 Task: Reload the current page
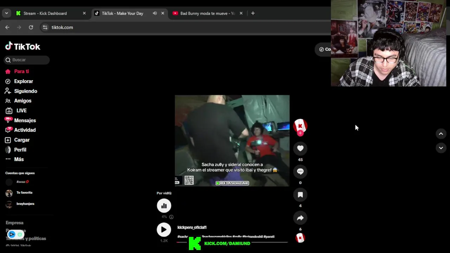click(x=31, y=27)
